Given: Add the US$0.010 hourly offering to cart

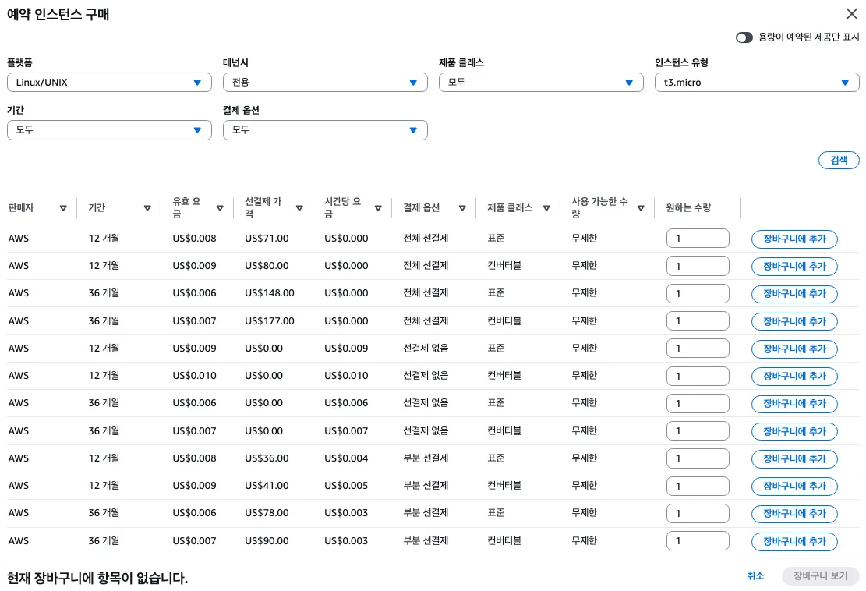Looking at the screenshot, I should tap(794, 376).
